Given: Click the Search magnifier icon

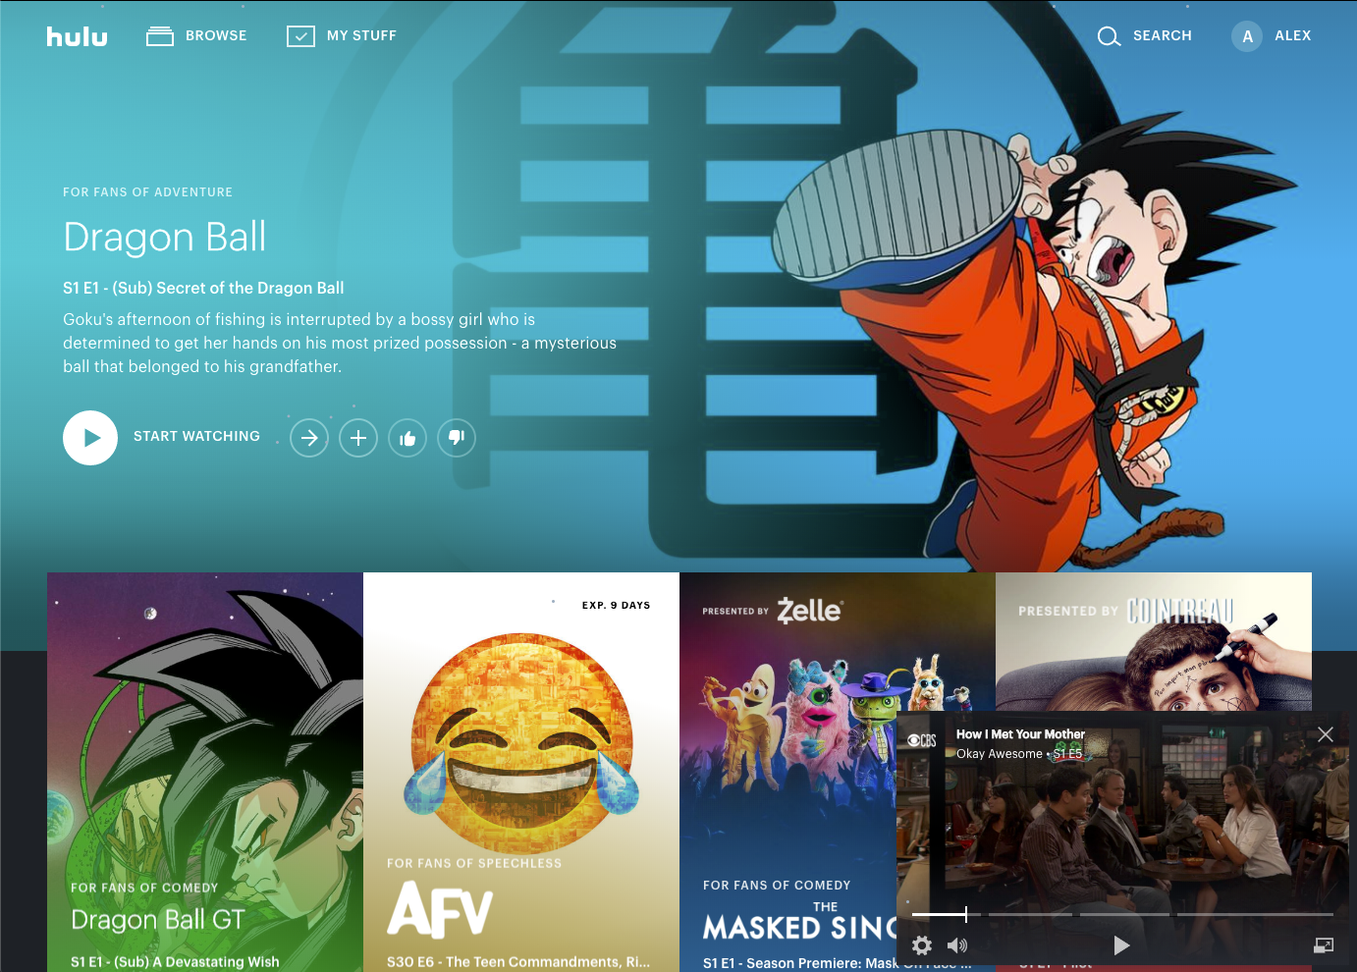Looking at the screenshot, I should coord(1109,36).
